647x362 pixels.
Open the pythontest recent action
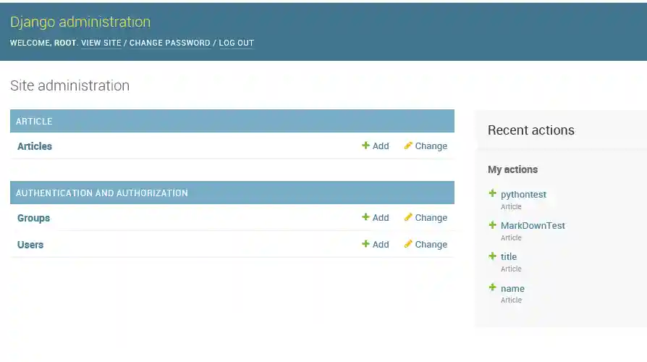(523, 195)
